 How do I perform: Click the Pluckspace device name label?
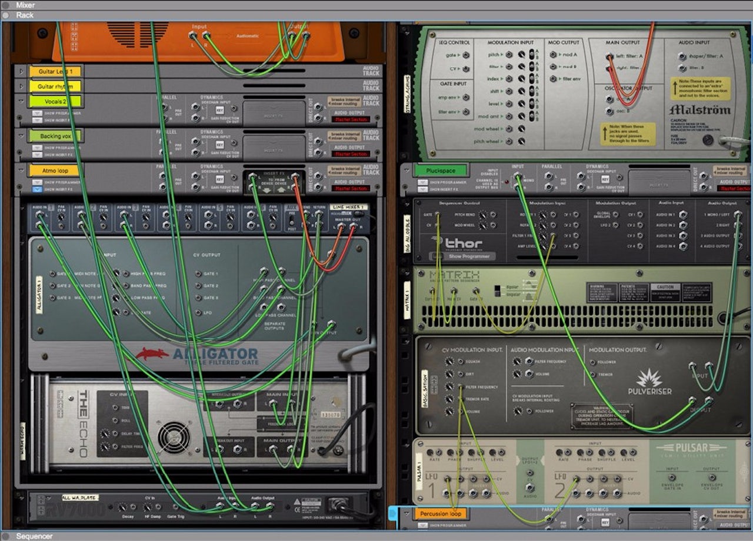tap(441, 171)
